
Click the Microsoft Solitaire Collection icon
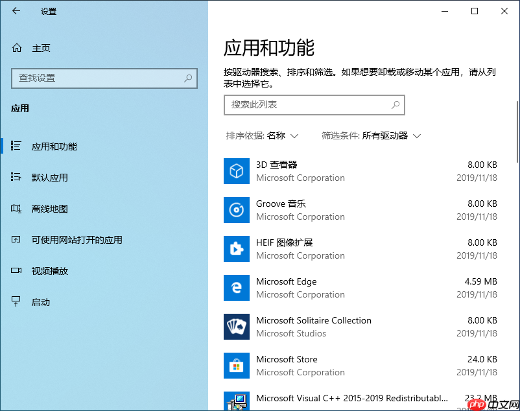(237, 327)
